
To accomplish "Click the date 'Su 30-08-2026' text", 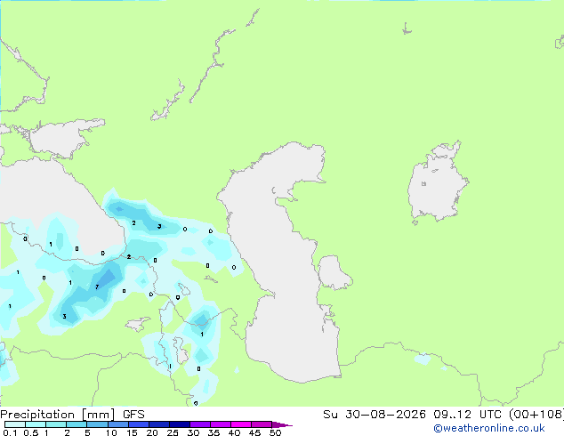I will click(375, 415).
